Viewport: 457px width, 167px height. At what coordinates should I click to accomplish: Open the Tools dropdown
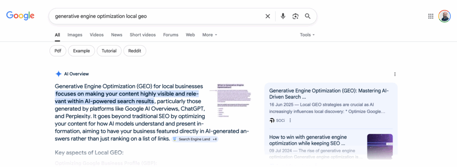tap(307, 35)
